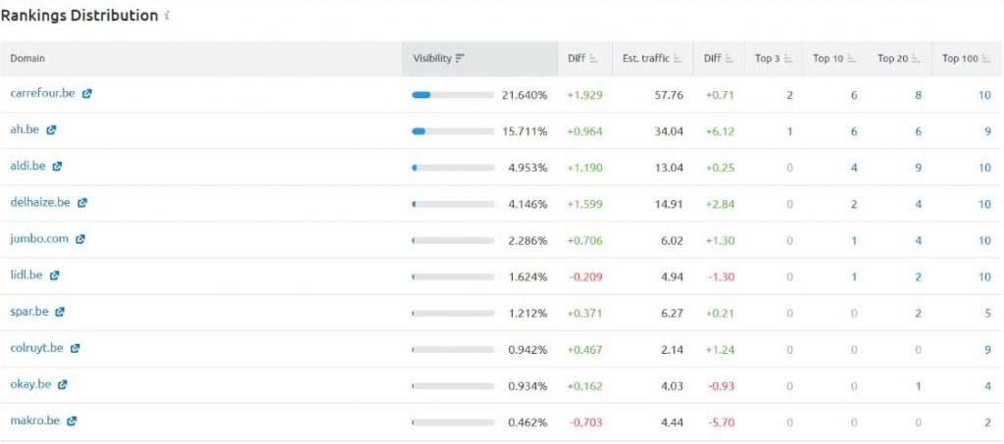Open the delhaize.be domain link
This screenshot has height=444, width=1004.
coord(39,203)
